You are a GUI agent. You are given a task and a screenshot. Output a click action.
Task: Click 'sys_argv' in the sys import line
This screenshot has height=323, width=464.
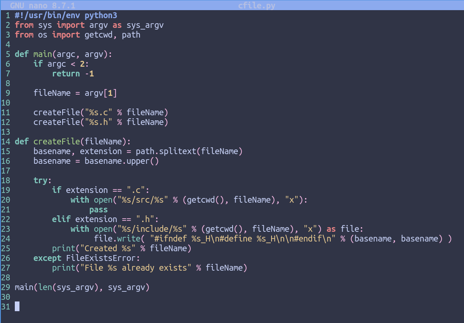pyautogui.click(x=145, y=25)
